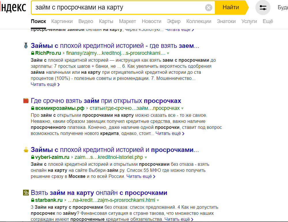Switch to the Услуги tab

pos(249,21)
